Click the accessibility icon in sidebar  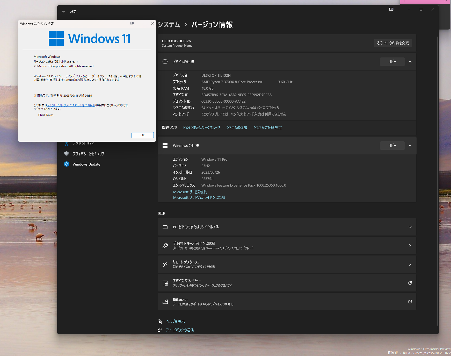[x=67, y=144]
